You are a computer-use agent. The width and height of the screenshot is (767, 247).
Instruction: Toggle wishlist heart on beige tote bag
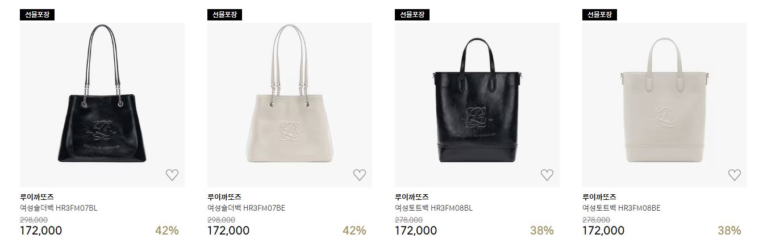tap(735, 175)
